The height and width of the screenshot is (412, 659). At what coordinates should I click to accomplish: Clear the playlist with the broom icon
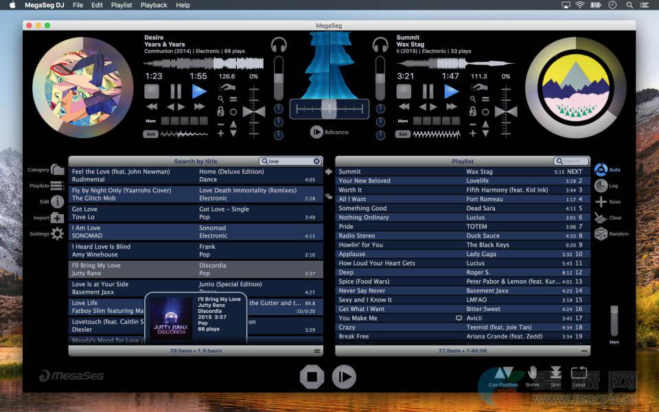pos(601,218)
